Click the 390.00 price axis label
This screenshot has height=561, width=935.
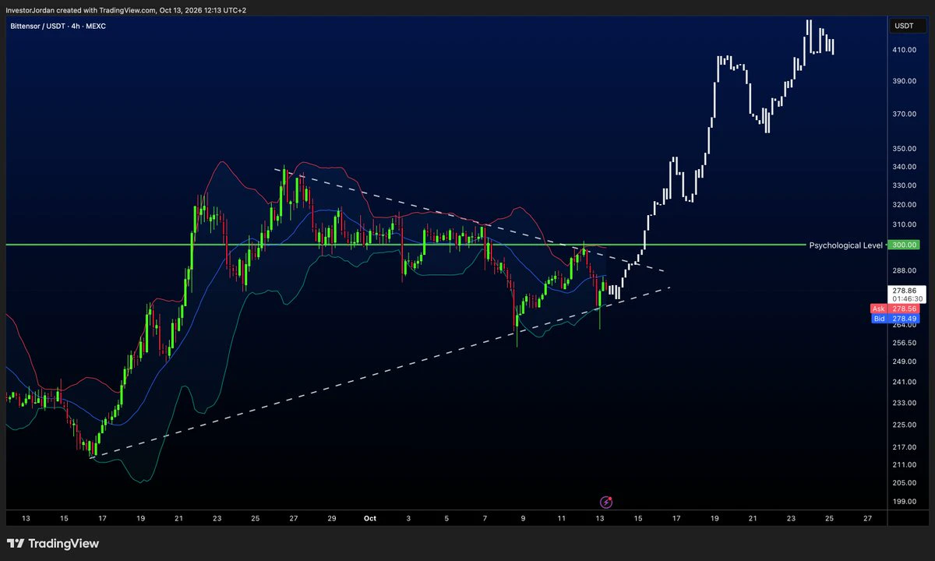[x=904, y=81]
